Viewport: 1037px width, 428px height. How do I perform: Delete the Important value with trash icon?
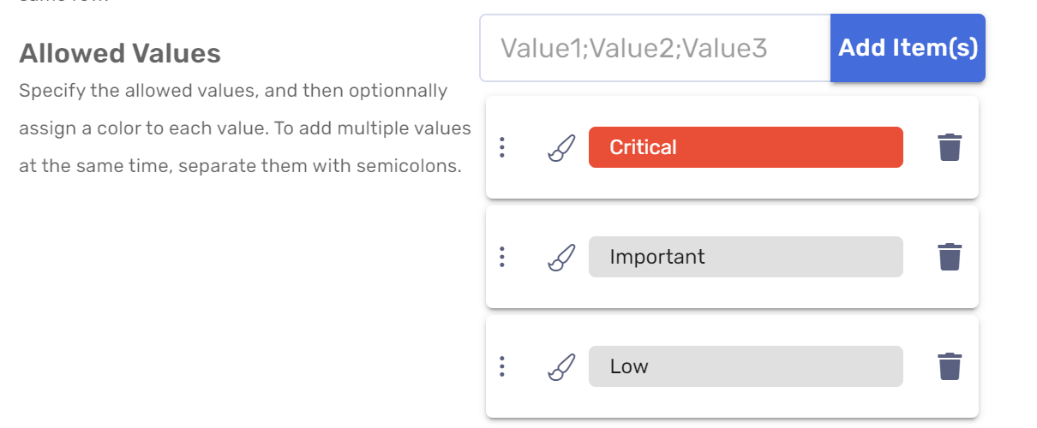(x=950, y=257)
